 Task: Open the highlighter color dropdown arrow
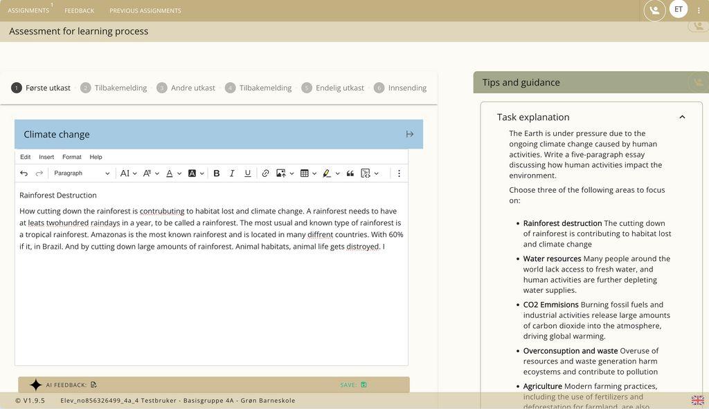click(337, 173)
